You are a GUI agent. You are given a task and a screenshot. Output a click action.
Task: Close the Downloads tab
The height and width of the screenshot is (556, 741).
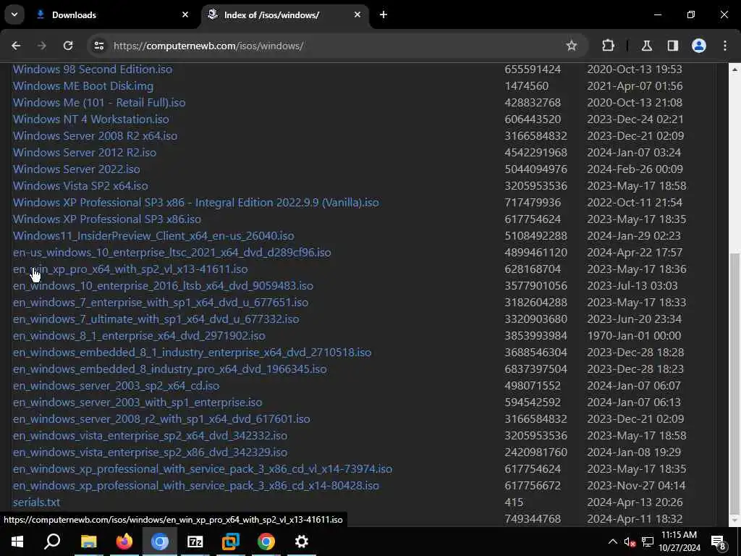185,14
